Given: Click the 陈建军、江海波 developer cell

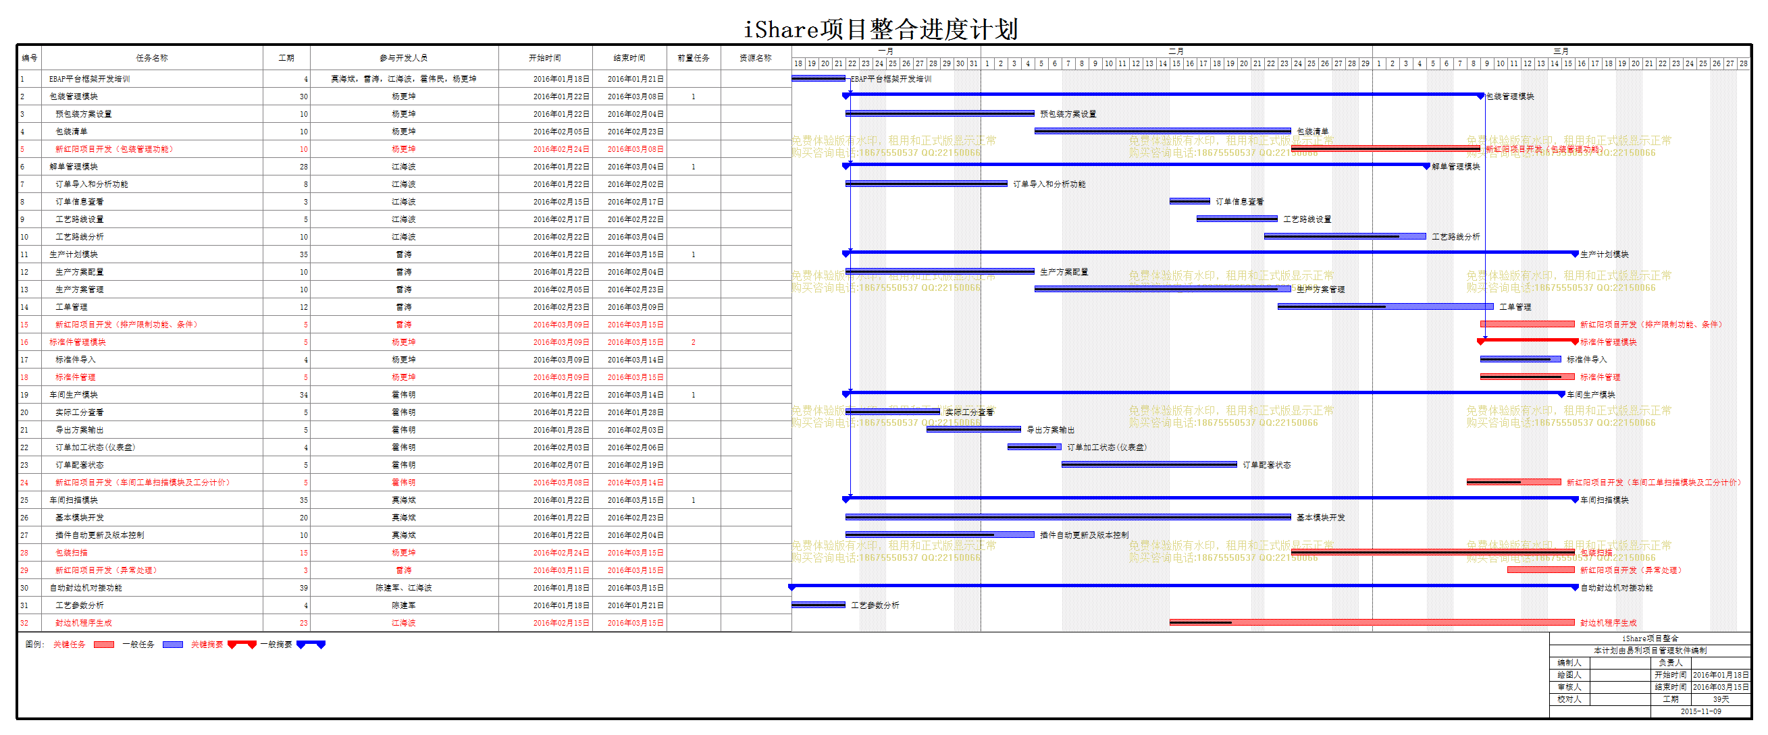Looking at the screenshot, I should (x=405, y=589).
